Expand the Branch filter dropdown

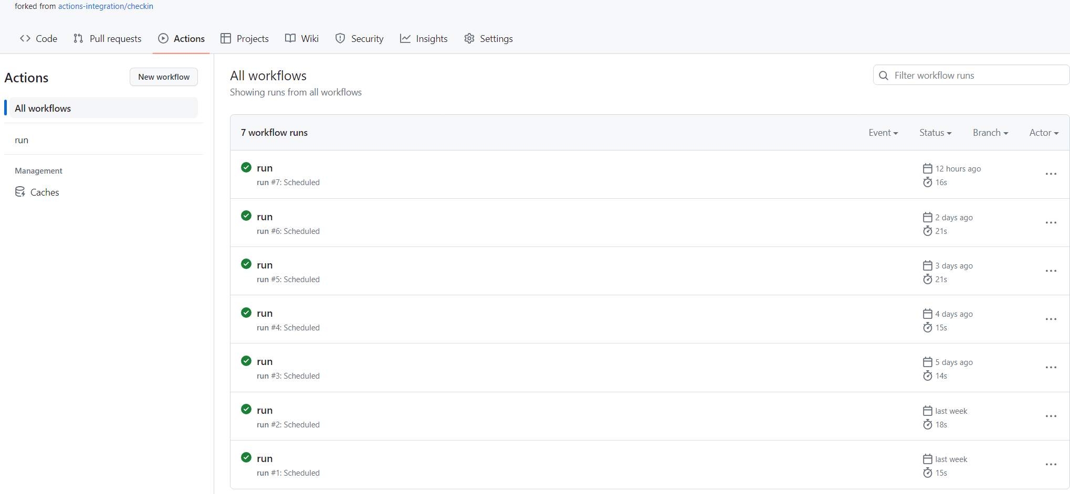tap(990, 133)
